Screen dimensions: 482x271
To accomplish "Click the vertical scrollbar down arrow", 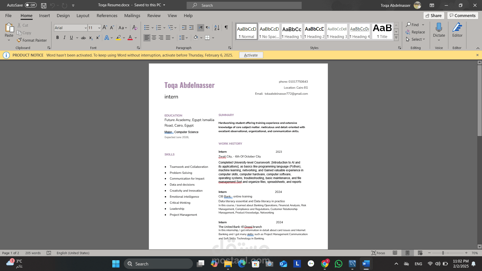I will (x=479, y=247).
